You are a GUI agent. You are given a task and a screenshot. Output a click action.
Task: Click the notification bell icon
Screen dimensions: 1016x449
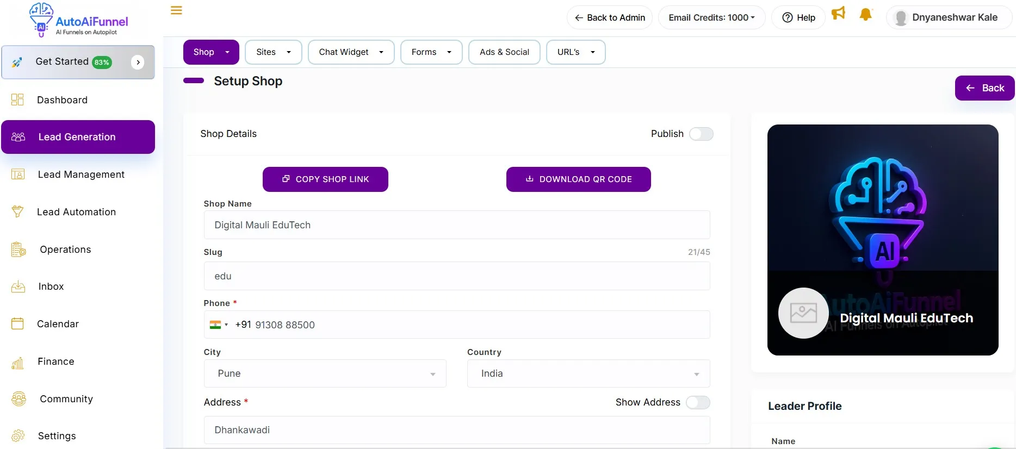click(865, 15)
